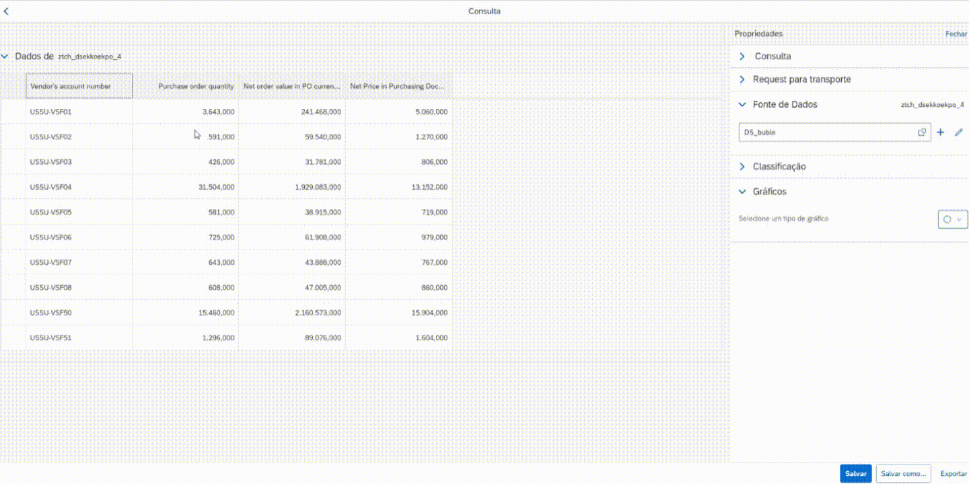Open value help icon in DS_buble field
The width and height of the screenshot is (969, 484).
[x=922, y=132]
